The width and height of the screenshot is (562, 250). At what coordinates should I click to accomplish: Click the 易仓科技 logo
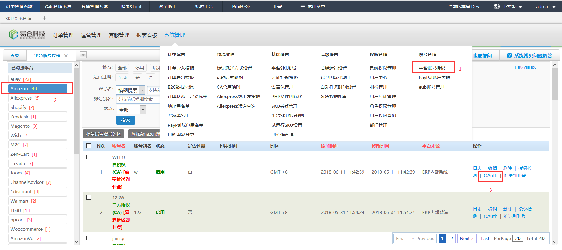(27, 35)
